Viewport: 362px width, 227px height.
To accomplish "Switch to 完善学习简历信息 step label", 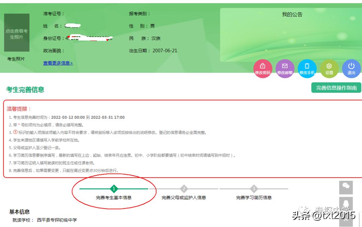I will [253, 198].
